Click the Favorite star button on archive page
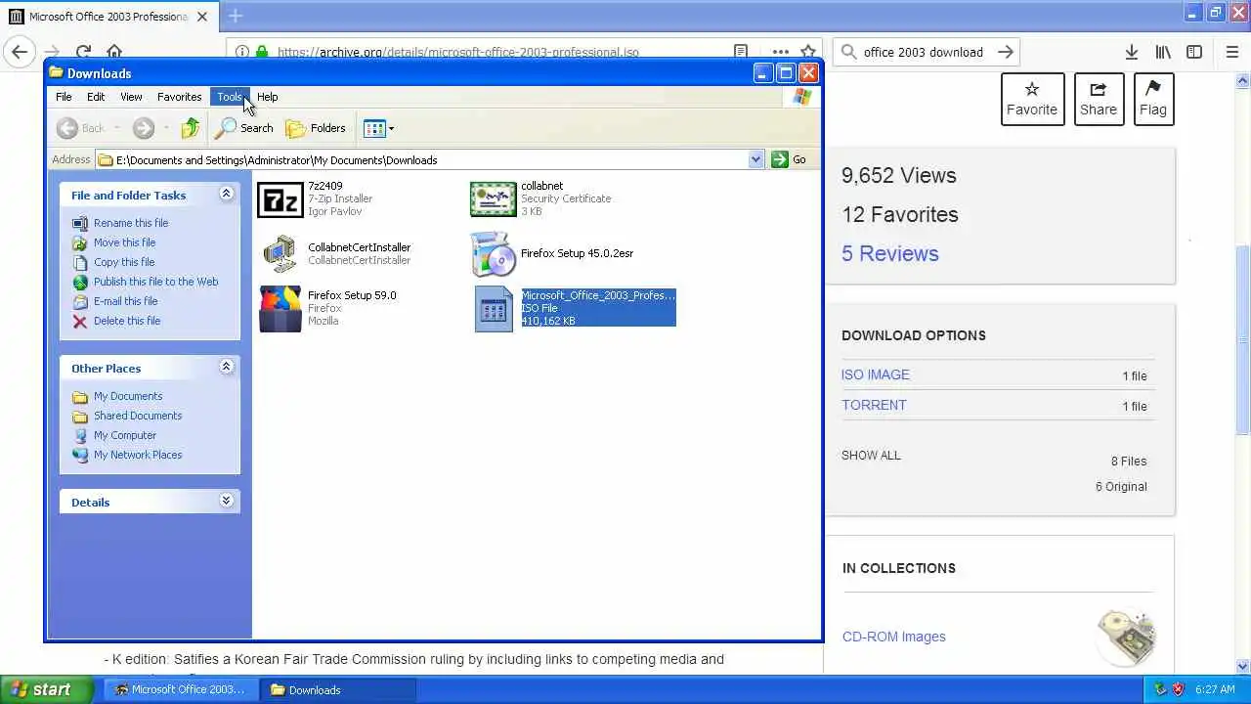1251x704 pixels. click(x=1032, y=99)
